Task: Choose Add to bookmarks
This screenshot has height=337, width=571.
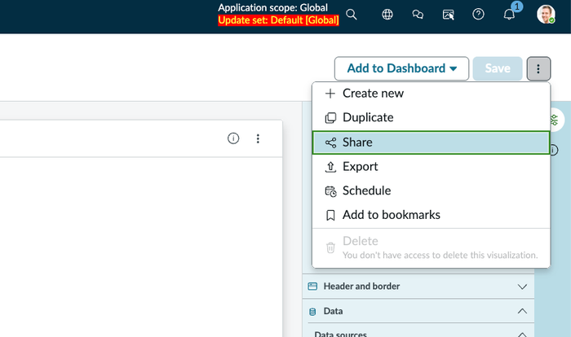Action: (431, 216)
